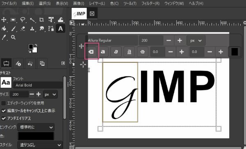Increase the baseline offset value
The width and height of the screenshot is (246, 149).
182,52
